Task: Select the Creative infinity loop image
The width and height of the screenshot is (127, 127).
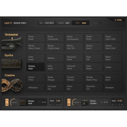Action: [x=12, y=85]
